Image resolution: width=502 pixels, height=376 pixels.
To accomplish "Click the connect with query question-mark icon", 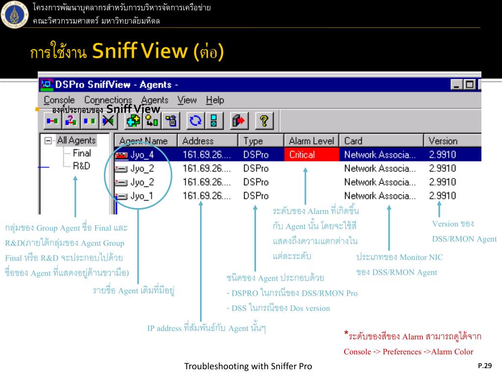I will point(71,121).
